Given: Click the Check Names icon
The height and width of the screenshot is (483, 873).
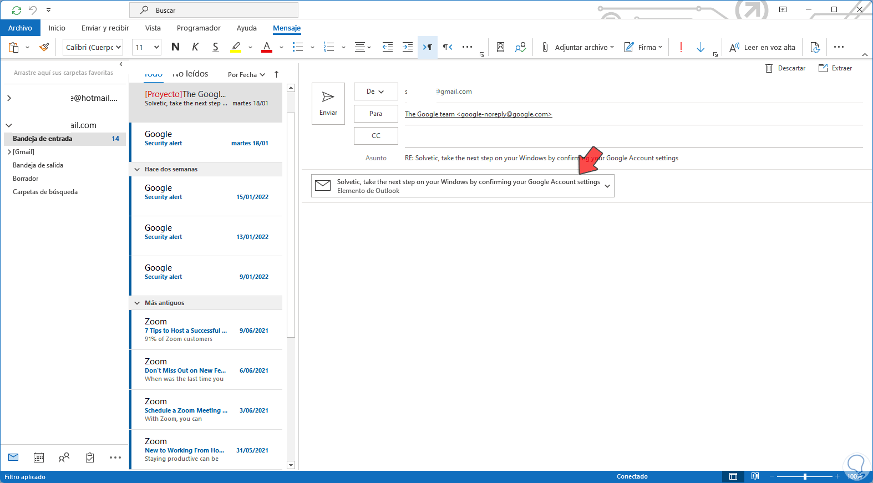Looking at the screenshot, I should coord(520,48).
